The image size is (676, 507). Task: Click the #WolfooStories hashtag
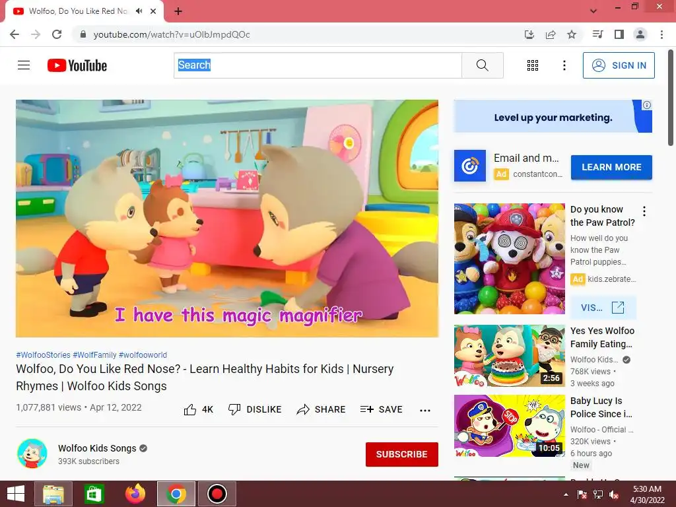43,355
